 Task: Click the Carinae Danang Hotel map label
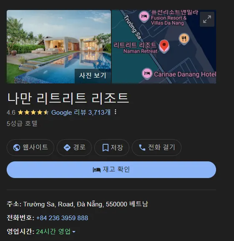click(x=185, y=74)
